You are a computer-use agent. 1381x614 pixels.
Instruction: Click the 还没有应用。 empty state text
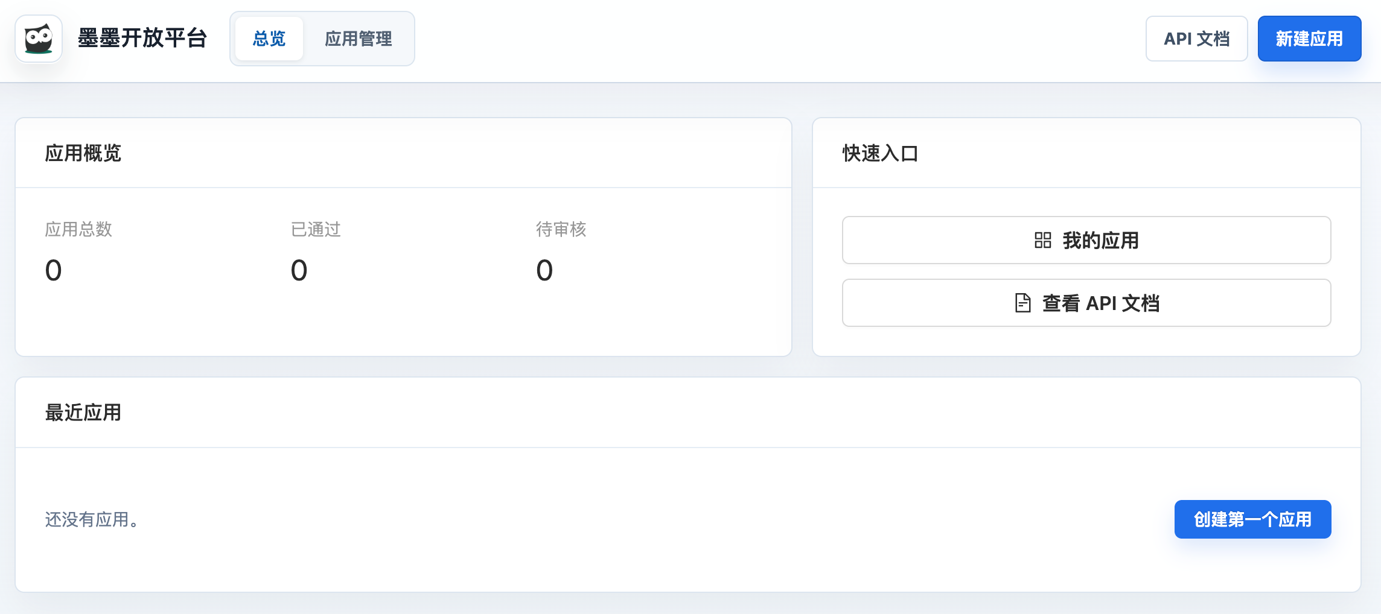[x=93, y=519]
